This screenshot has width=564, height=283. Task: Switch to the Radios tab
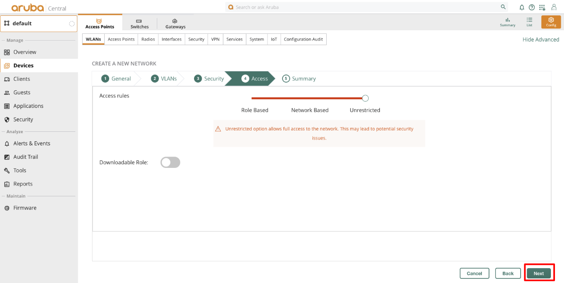click(x=148, y=39)
